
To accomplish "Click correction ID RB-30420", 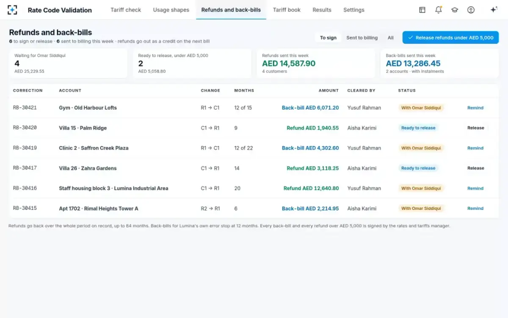I will coord(25,128).
